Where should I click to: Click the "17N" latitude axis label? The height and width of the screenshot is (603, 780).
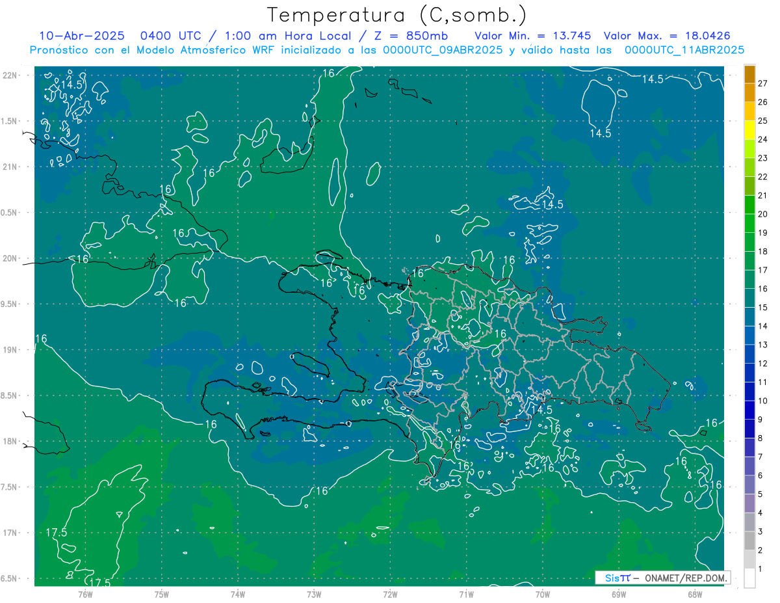11,533
